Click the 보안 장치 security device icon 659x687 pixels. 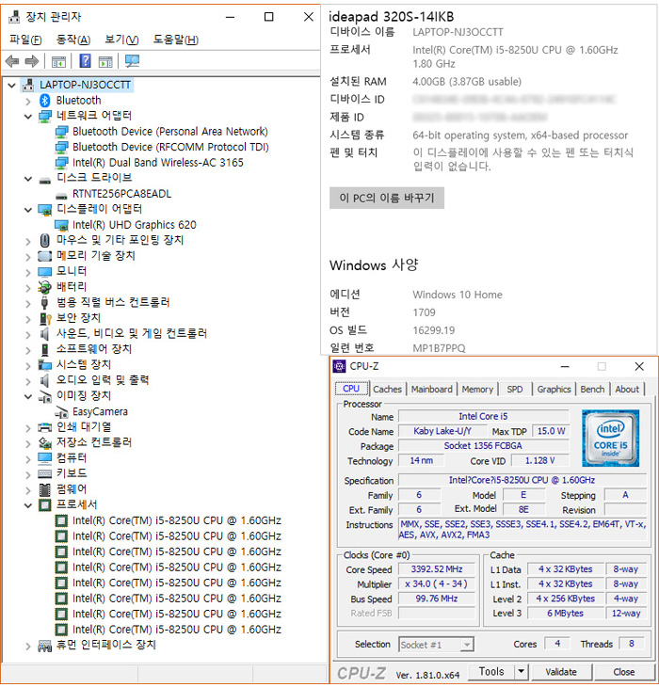coord(45,318)
